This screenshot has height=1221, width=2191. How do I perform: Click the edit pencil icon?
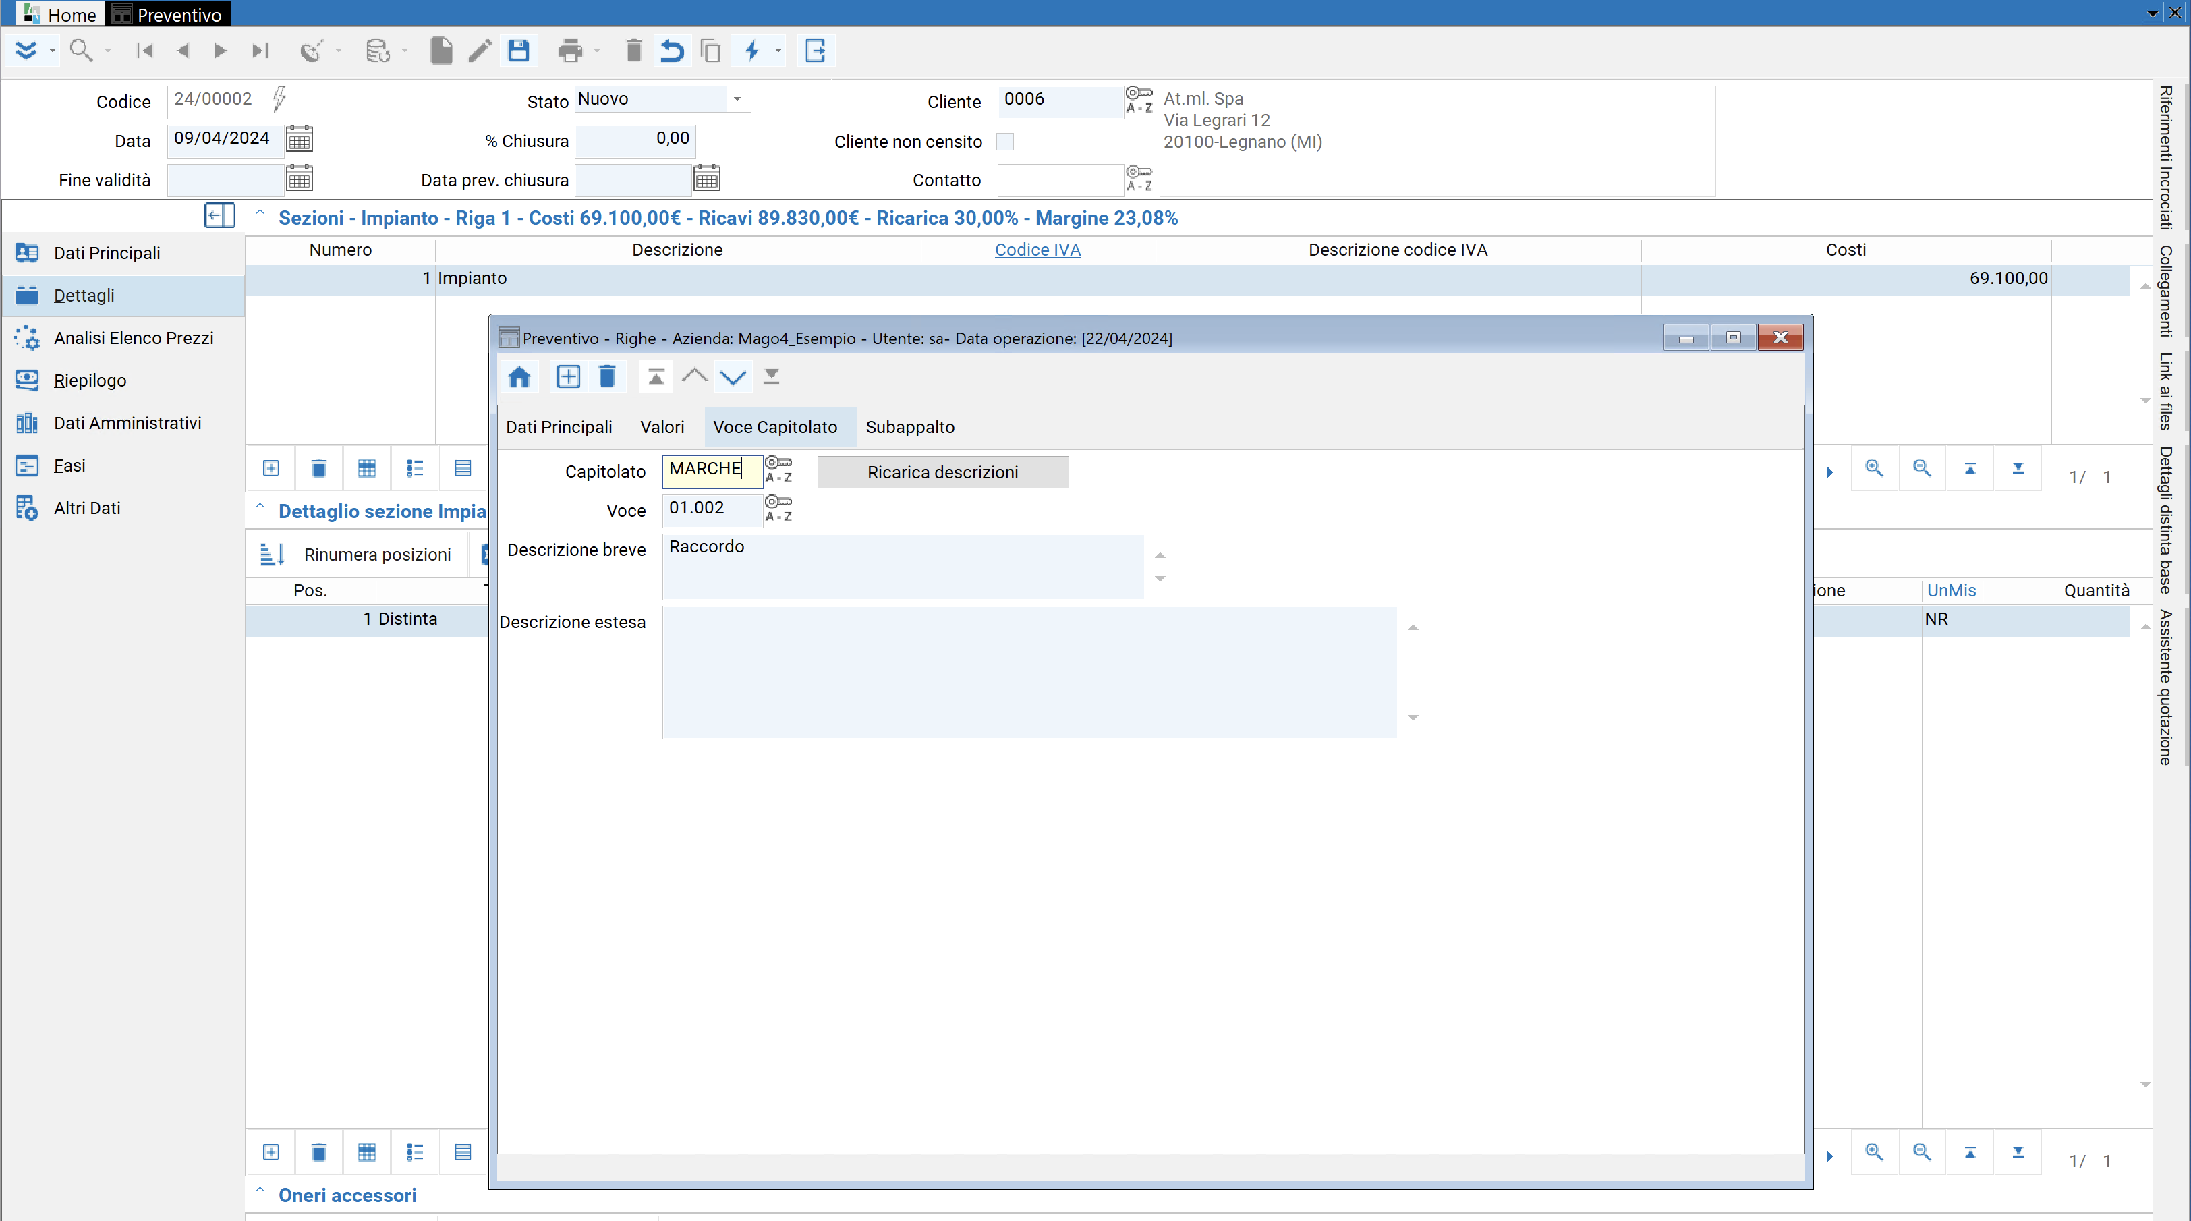pos(480,51)
